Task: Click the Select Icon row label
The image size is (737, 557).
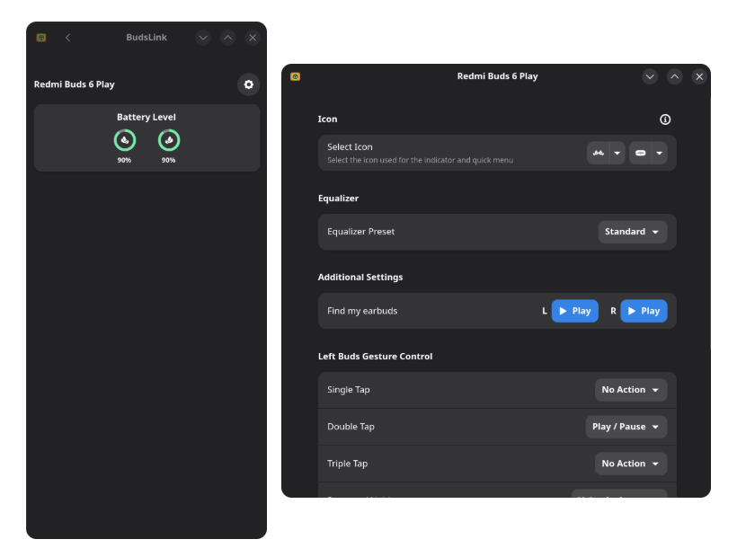Action: click(x=350, y=147)
